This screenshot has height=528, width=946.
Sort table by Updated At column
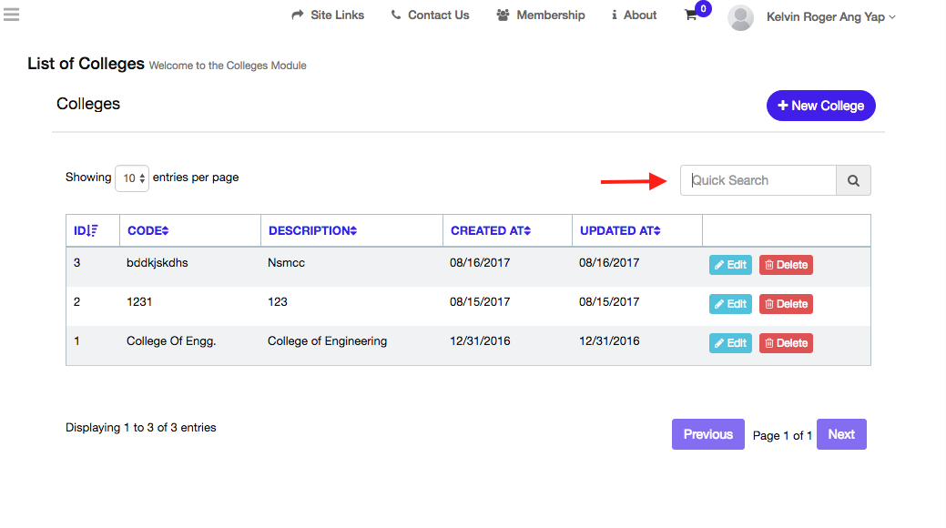click(620, 231)
